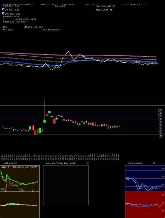Click the white 50 Day EMA legend swatch
Viewport: 165px width, 218px height.
point(3,10)
